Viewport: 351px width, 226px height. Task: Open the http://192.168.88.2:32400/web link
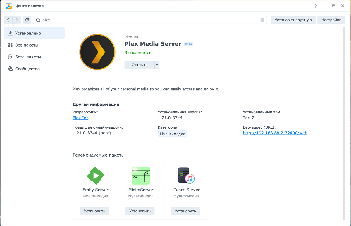click(x=275, y=133)
